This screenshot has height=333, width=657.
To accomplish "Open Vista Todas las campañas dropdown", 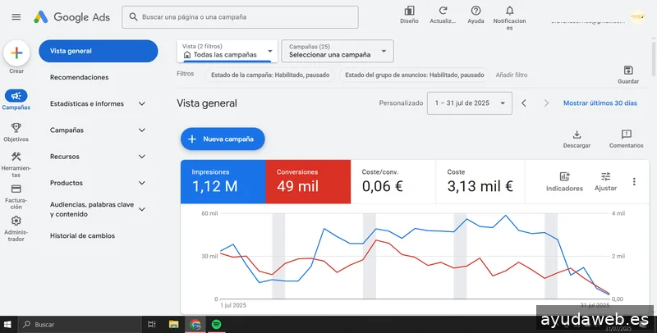I will tap(227, 51).
